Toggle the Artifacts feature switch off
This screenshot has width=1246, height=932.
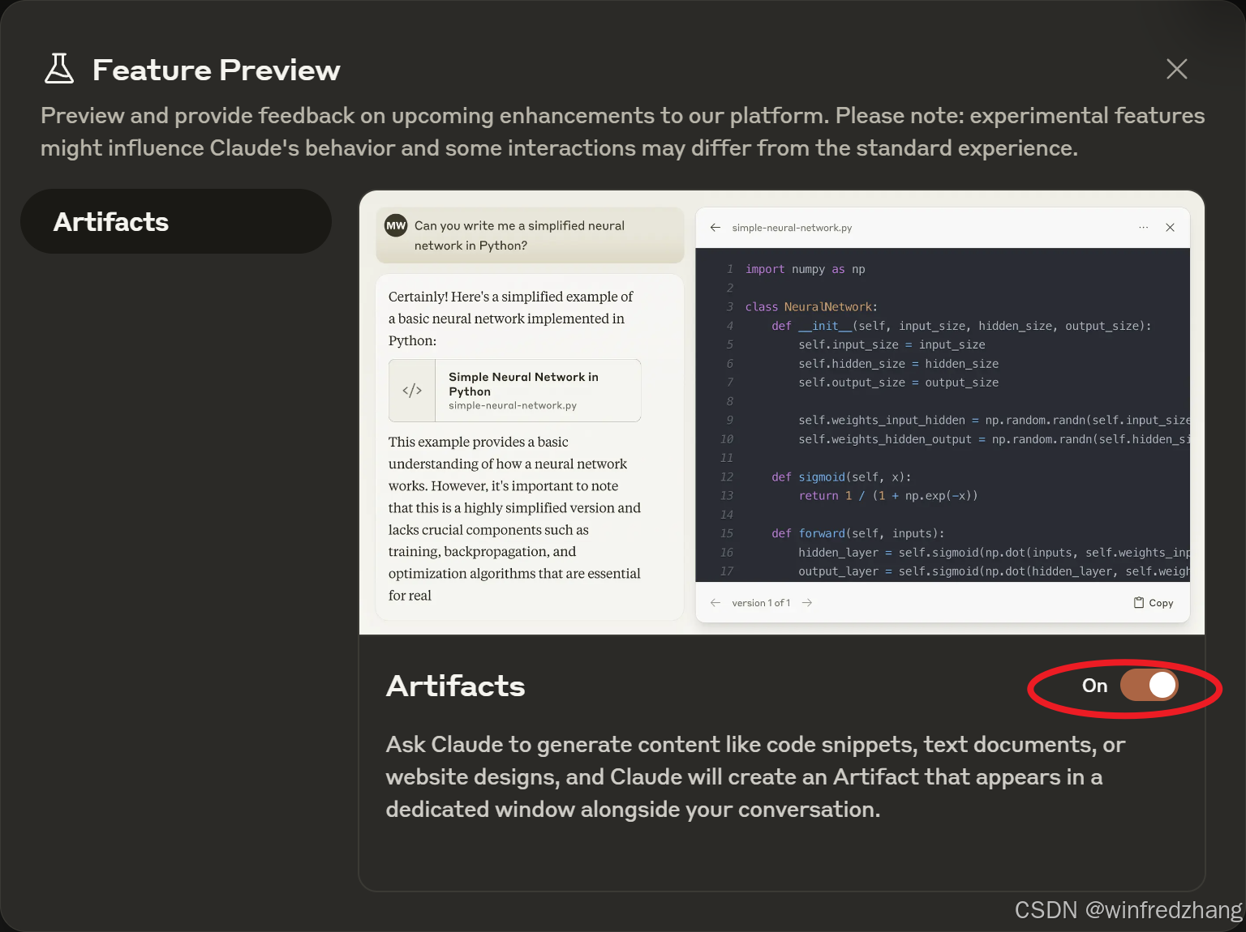click(x=1149, y=686)
